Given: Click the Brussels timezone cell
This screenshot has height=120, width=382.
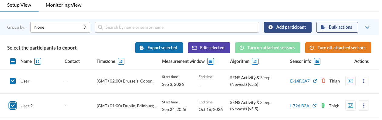Looking at the screenshot, I should (126, 81).
